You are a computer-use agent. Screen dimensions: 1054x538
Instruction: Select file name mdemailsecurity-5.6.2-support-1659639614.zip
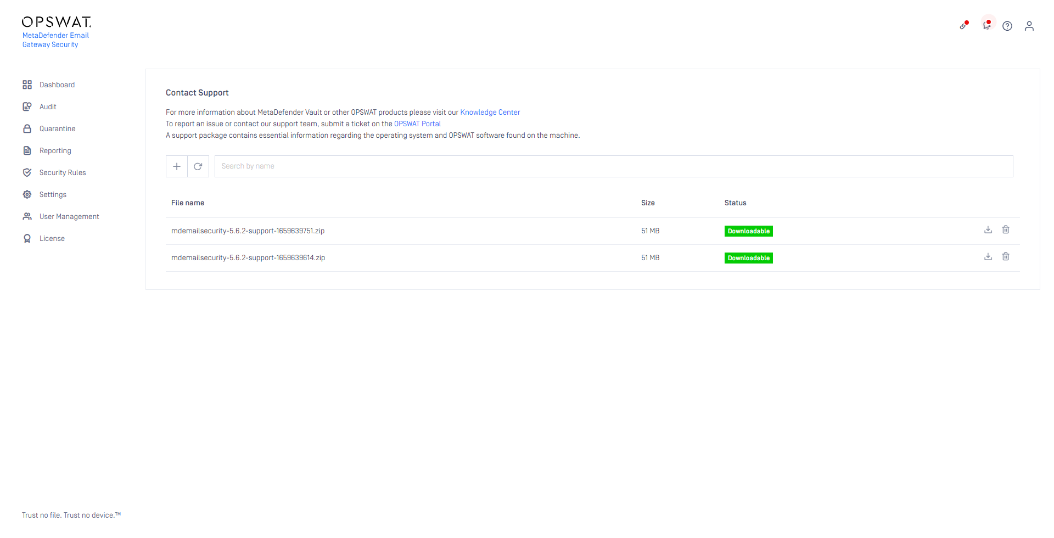tap(248, 257)
